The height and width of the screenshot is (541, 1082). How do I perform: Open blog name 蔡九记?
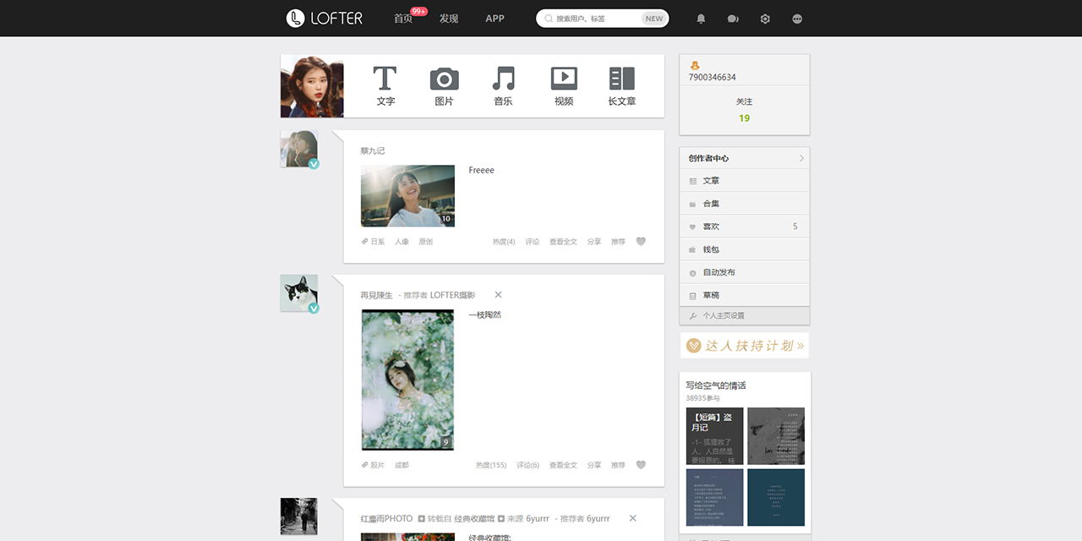click(372, 151)
